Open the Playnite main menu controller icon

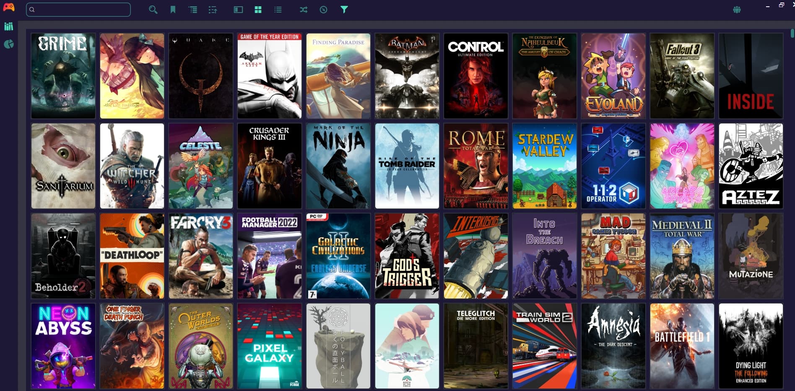[8, 8]
